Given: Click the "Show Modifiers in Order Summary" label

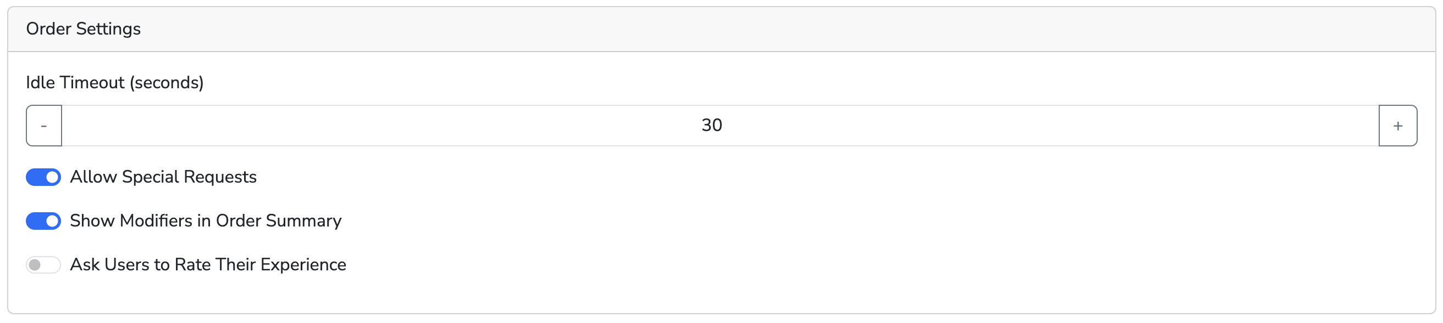Looking at the screenshot, I should click(x=206, y=222).
